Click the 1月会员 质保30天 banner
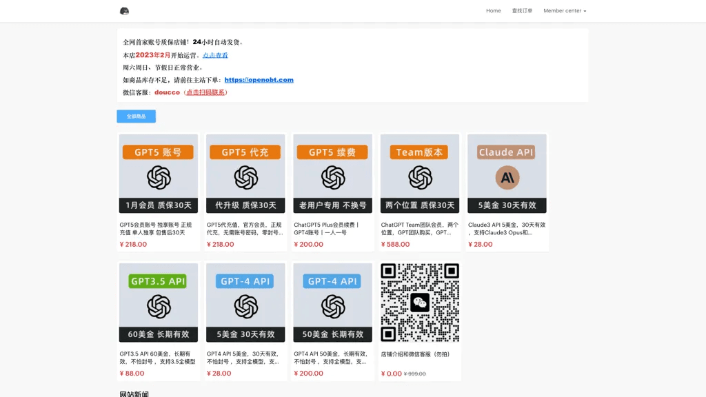 click(159, 205)
